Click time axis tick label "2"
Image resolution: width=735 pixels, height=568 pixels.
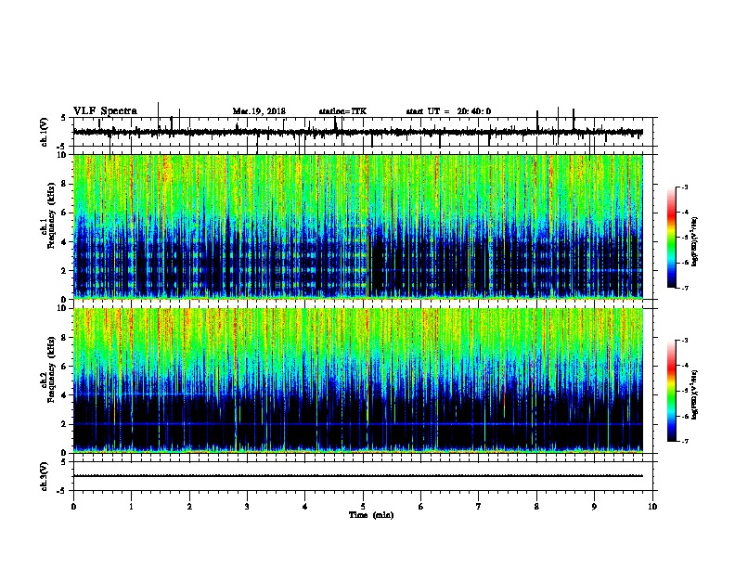189,507
